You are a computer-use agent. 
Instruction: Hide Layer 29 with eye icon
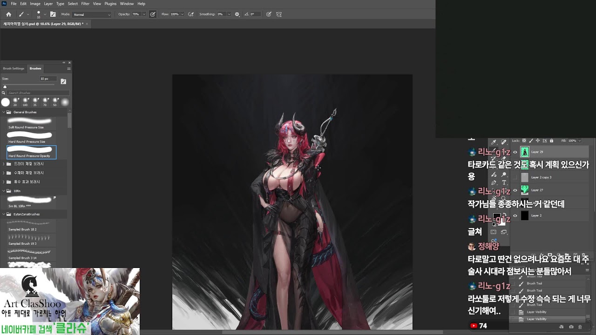coord(515,152)
